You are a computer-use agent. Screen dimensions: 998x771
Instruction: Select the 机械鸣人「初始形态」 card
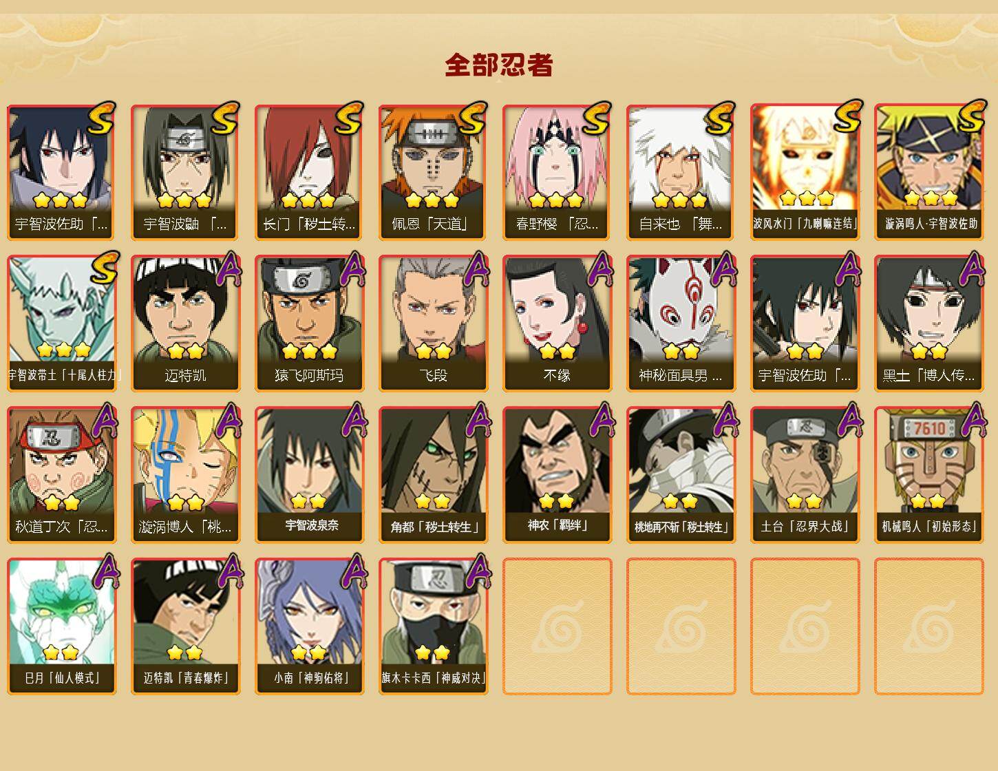click(x=928, y=475)
